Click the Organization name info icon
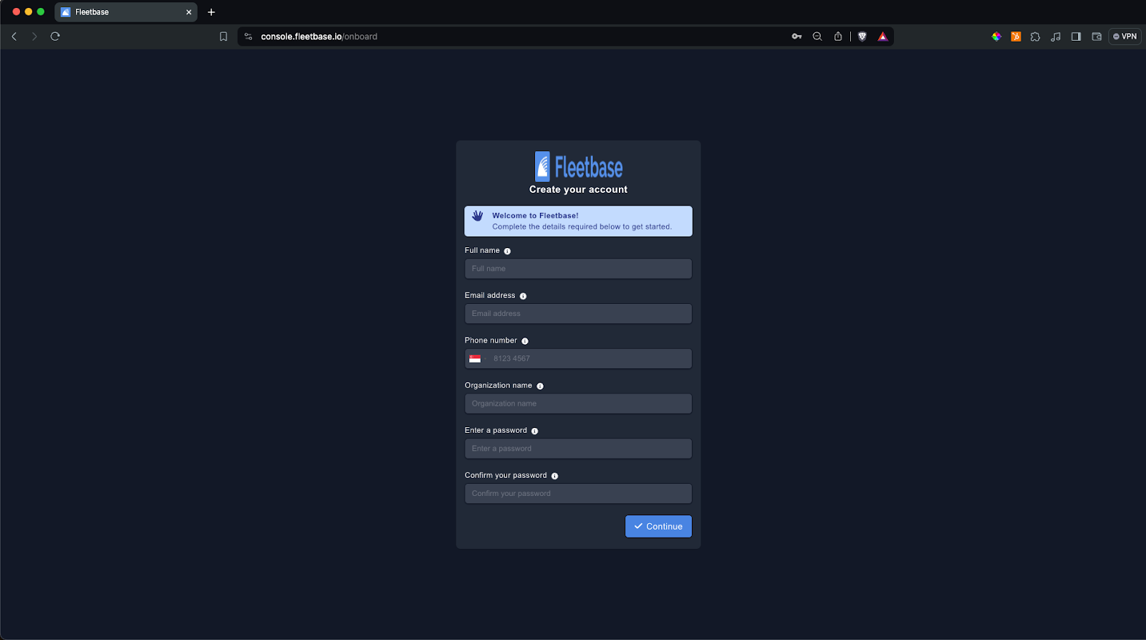This screenshot has height=640, width=1146. click(540, 386)
